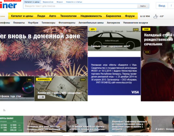Click the Найти search button
Screen dimensions: 174x136
(x=143, y=6)
